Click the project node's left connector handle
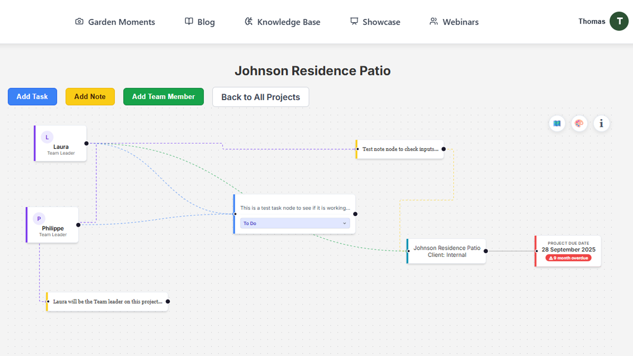This screenshot has width=633, height=356. (x=408, y=251)
